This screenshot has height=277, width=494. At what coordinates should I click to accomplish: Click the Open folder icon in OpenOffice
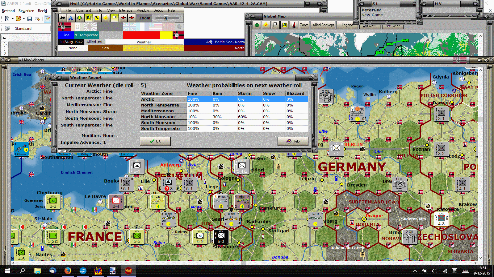(x=18, y=19)
